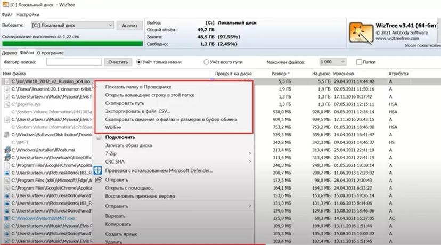Image resolution: width=441 pixels, height=245 pixels.
Task: Click the icon of the Microsoft Edge row
Action: coord(7,181)
